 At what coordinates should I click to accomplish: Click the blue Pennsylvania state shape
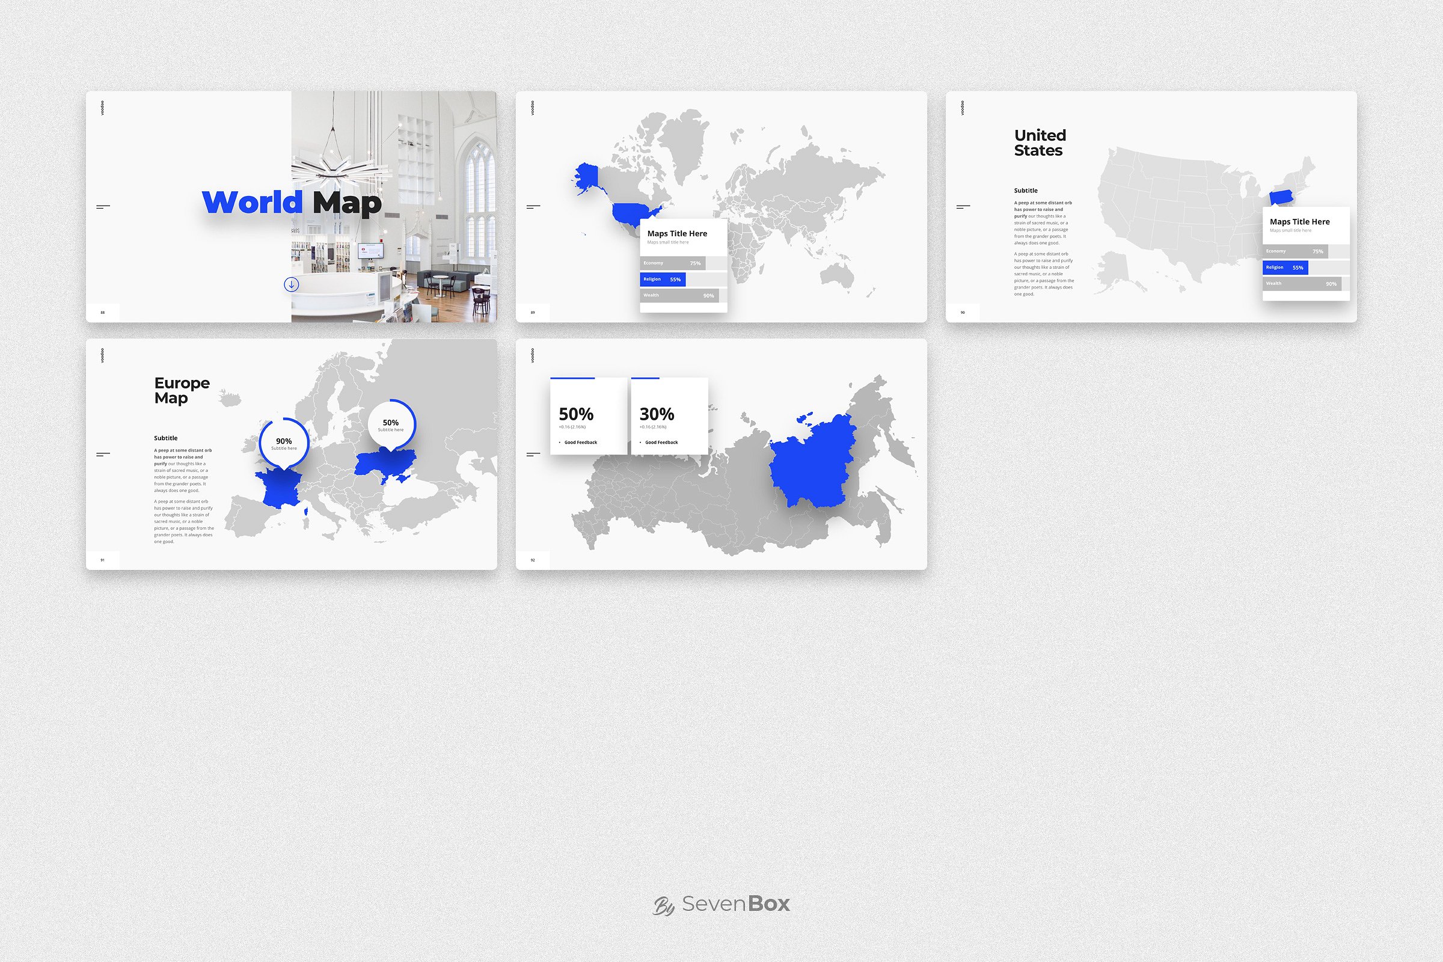(1281, 198)
